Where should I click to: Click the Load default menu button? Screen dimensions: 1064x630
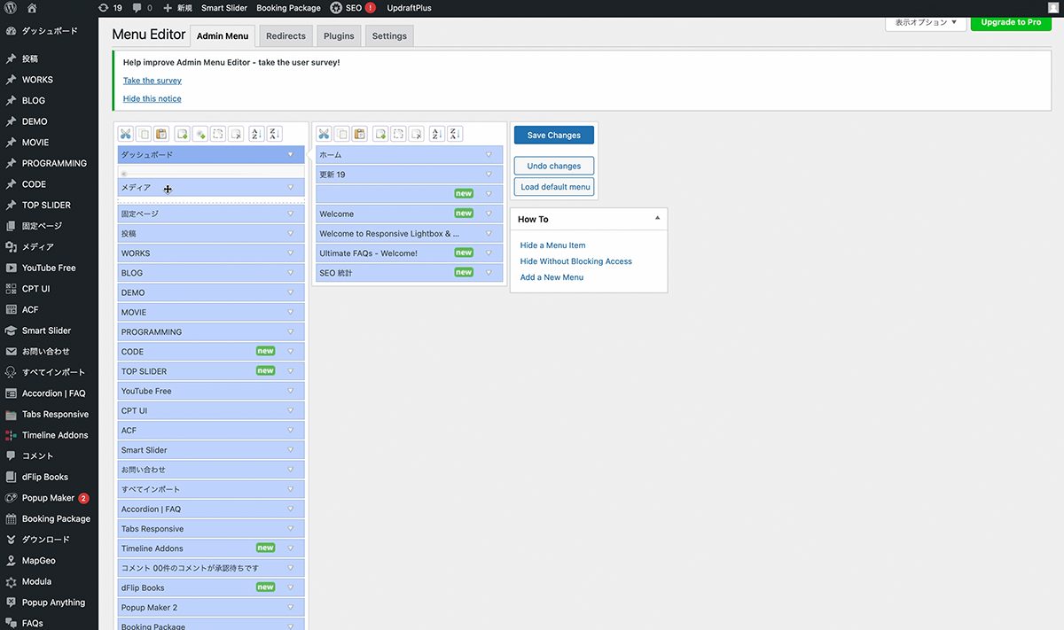554,187
